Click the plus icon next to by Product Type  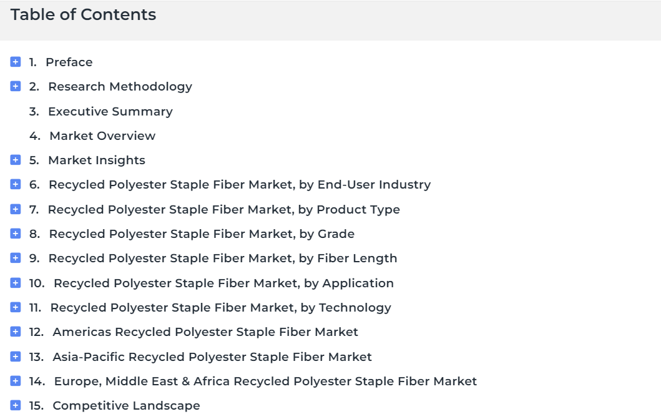point(16,210)
